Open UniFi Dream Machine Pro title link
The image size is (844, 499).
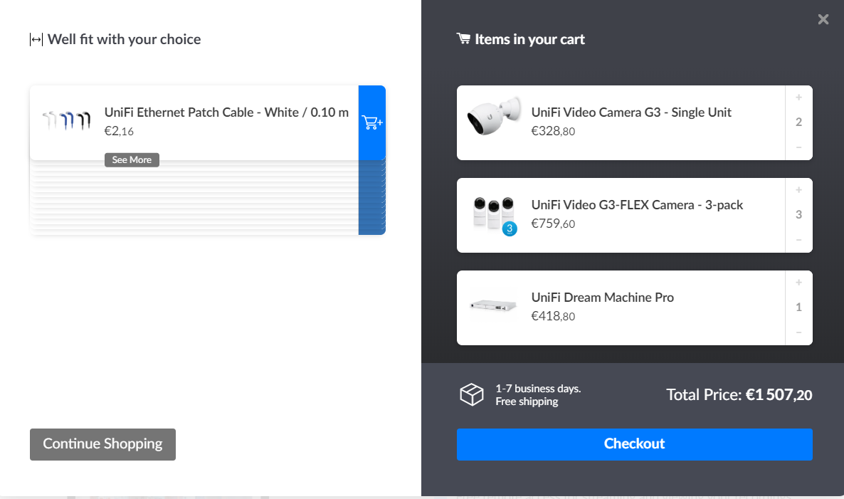click(x=602, y=298)
